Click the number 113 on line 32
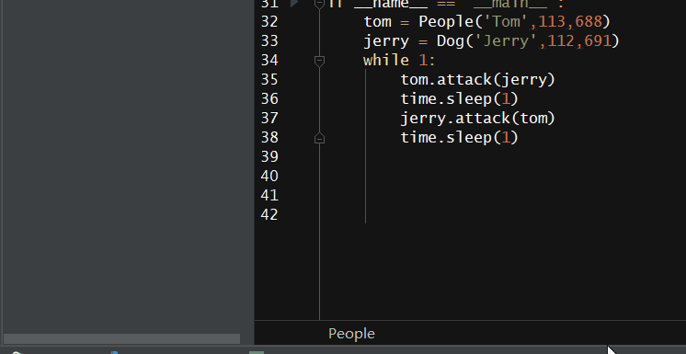 (552, 21)
